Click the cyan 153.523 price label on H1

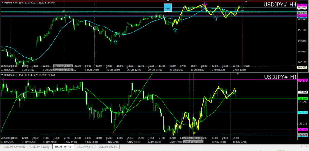tap(302, 112)
